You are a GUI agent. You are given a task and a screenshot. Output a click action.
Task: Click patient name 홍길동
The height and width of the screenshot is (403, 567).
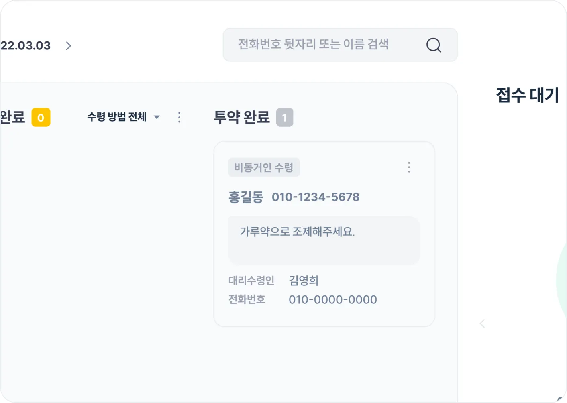[246, 197]
